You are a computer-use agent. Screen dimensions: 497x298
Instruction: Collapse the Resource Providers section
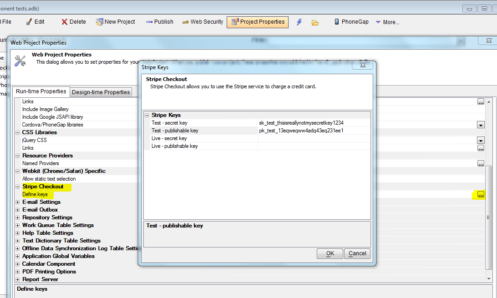tap(18, 156)
